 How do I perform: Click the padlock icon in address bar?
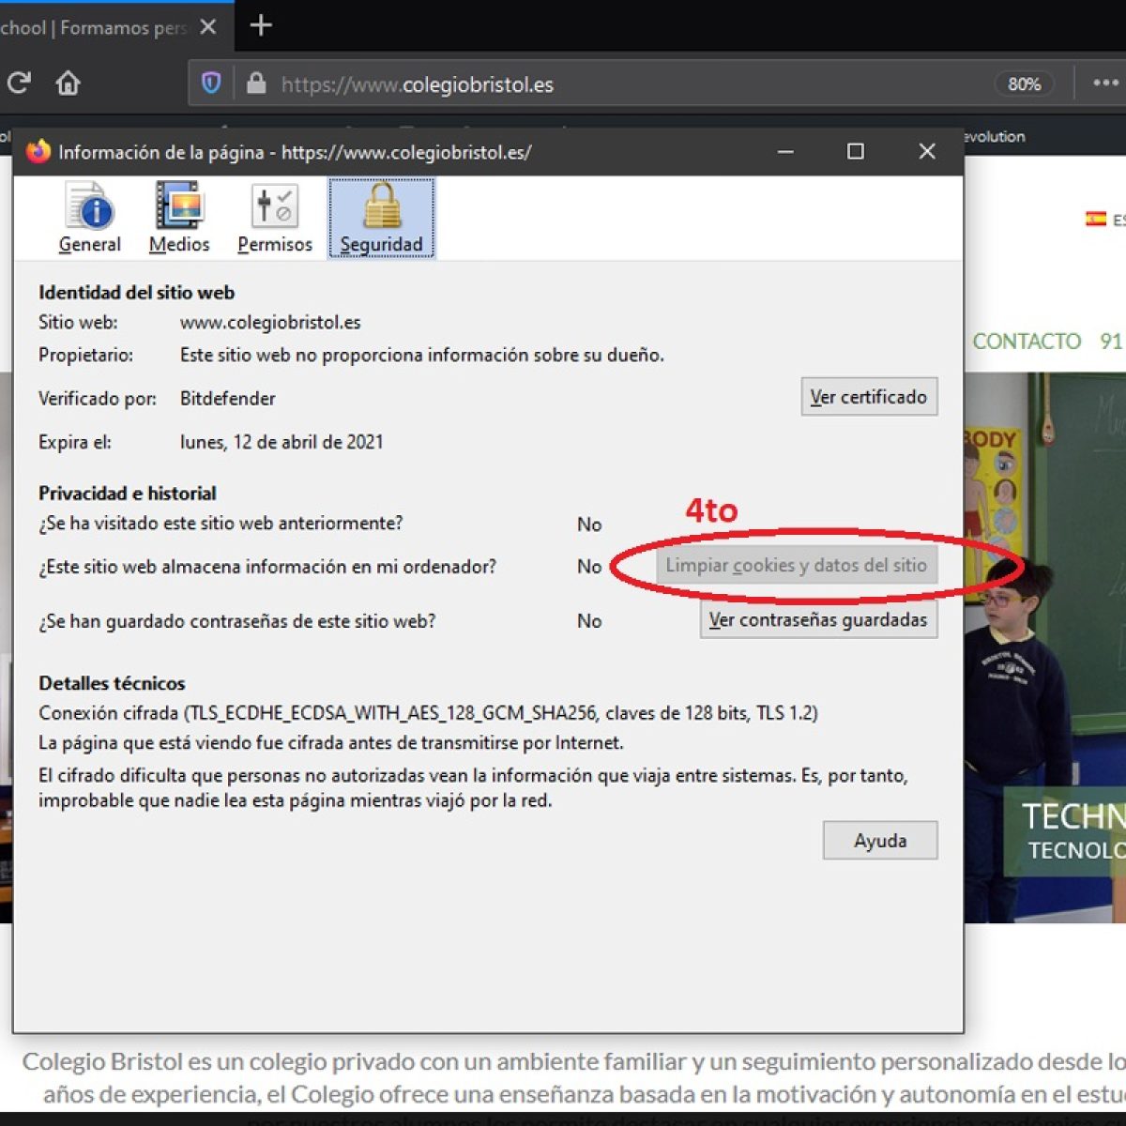tap(256, 84)
